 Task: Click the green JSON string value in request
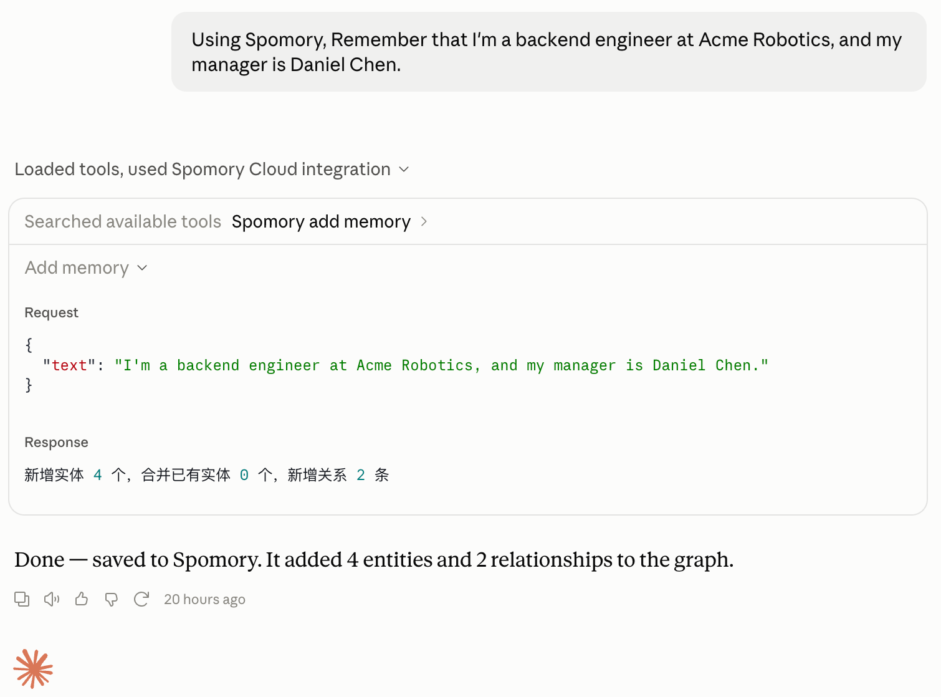(x=441, y=365)
